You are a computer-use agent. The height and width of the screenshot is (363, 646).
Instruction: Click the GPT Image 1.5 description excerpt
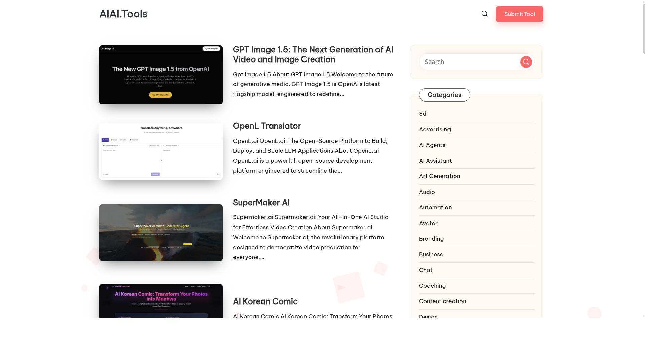point(313,84)
